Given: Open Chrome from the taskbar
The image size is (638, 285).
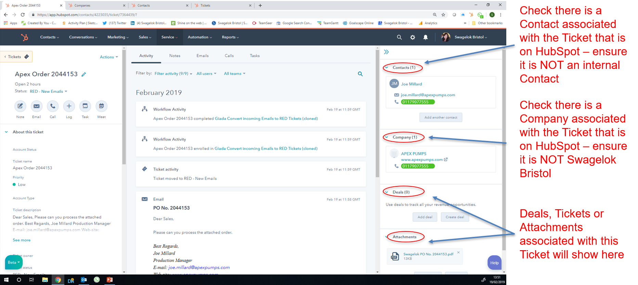Looking at the screenshot, I should (58, 280).
